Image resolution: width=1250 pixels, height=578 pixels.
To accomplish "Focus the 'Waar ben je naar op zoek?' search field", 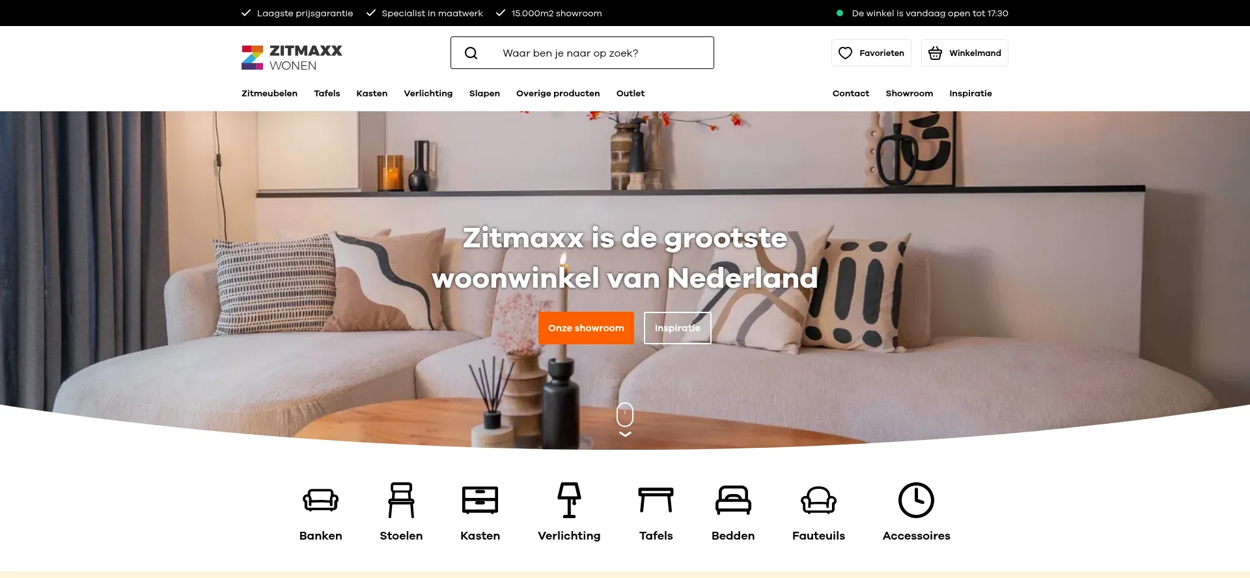I will [582, 53].
